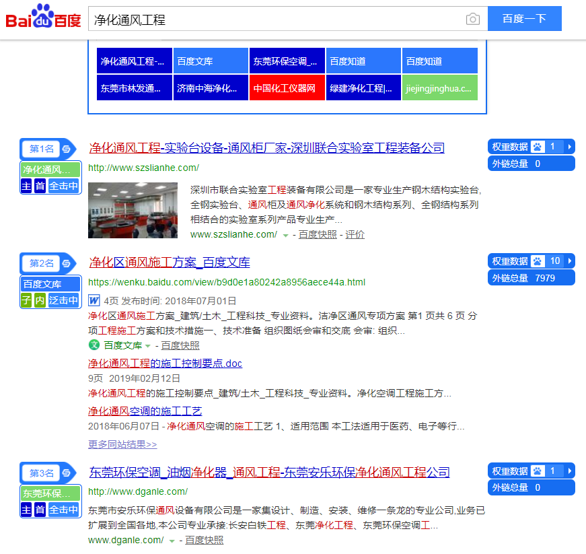Screen dimensions: 586x554
Task: Select tile 东莞市林发通...
Action: [135, 88]
